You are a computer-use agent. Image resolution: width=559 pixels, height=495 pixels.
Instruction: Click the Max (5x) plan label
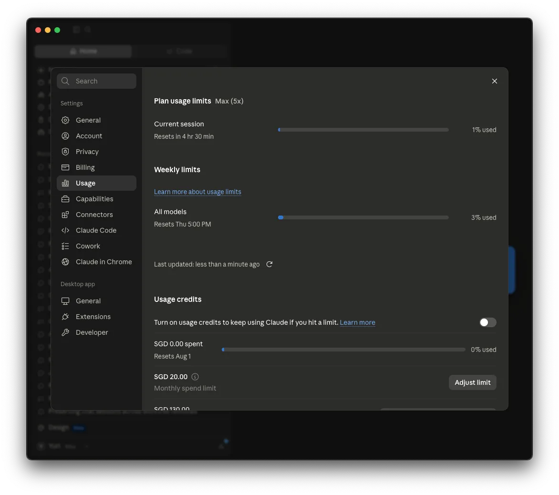click(x=229, y=101)
